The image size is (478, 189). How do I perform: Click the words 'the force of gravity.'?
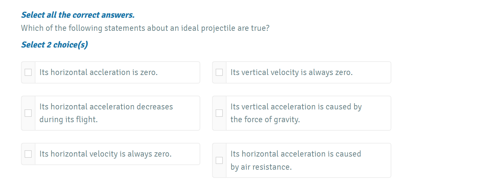(x=265, y=120)
